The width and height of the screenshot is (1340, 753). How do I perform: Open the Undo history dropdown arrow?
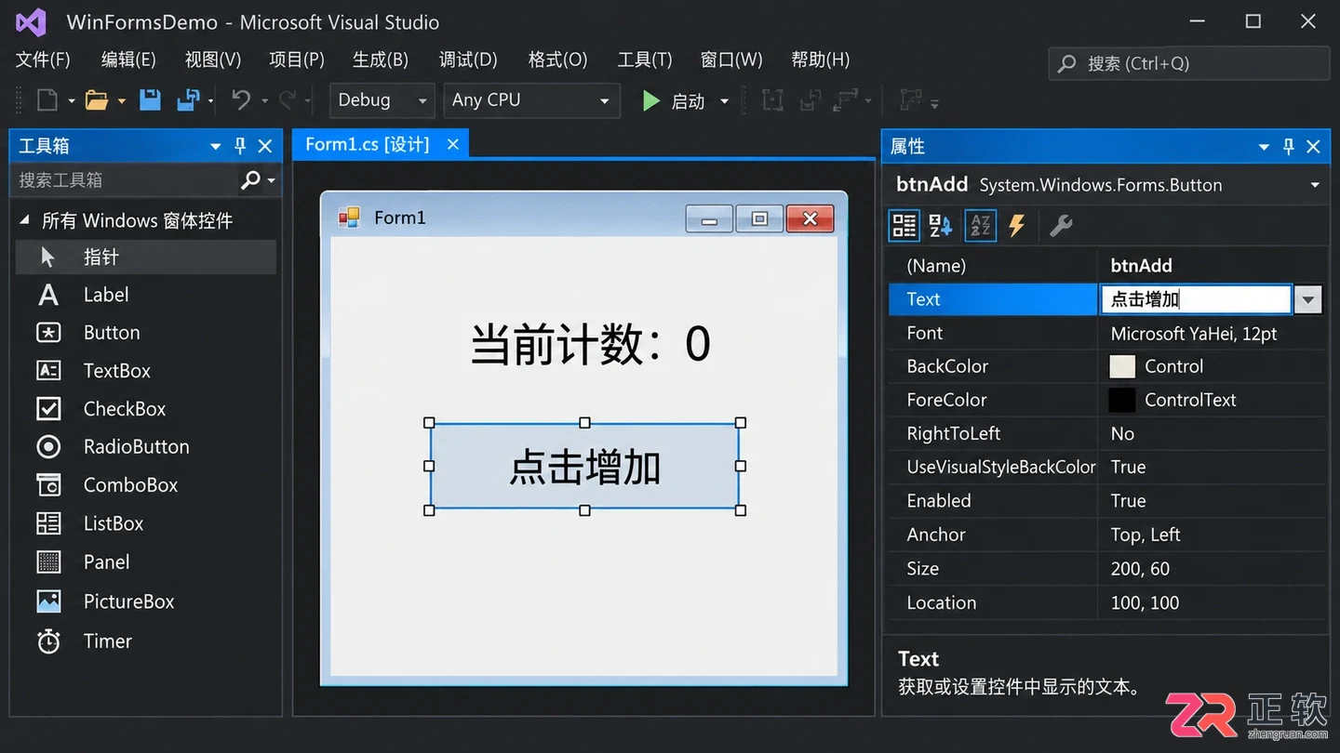(265, 100)
